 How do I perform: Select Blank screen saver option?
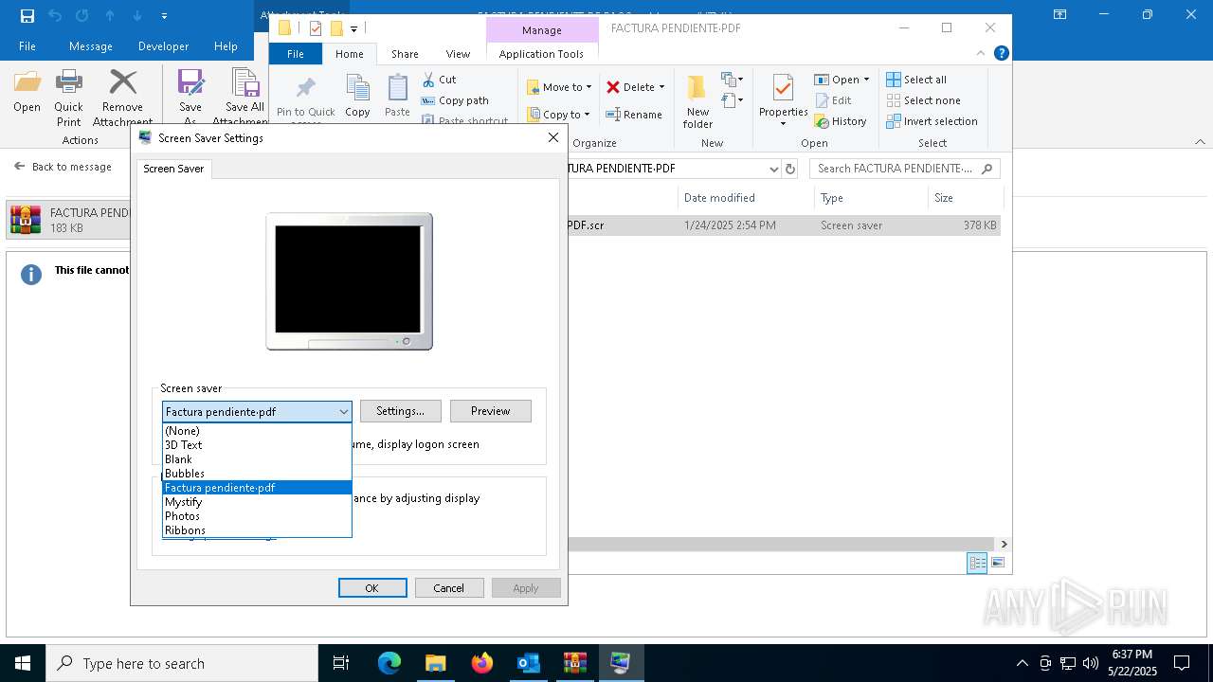(257, 458)
